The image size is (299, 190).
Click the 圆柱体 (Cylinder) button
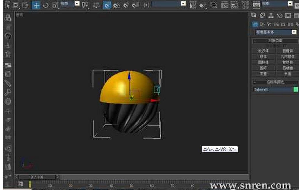[x=263, y=62]
